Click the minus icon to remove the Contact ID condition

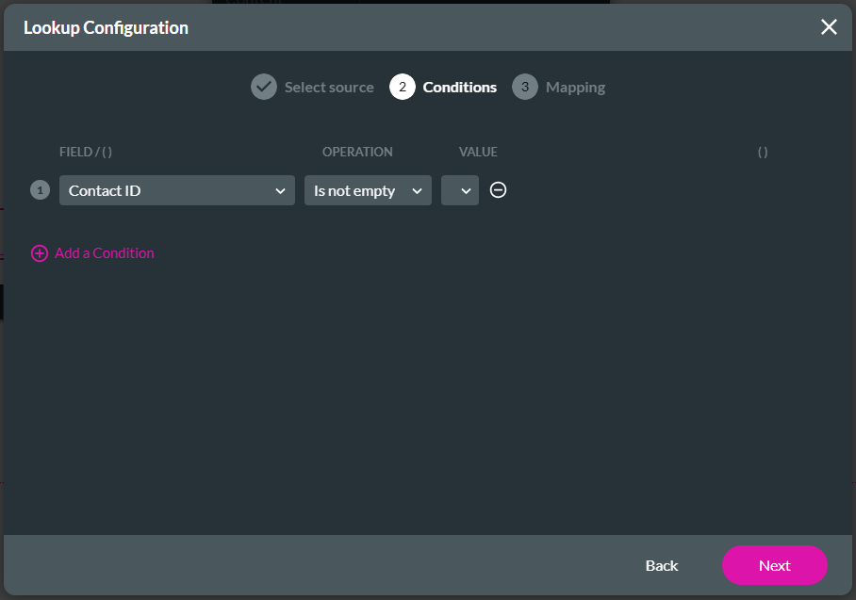click(498, 189)
